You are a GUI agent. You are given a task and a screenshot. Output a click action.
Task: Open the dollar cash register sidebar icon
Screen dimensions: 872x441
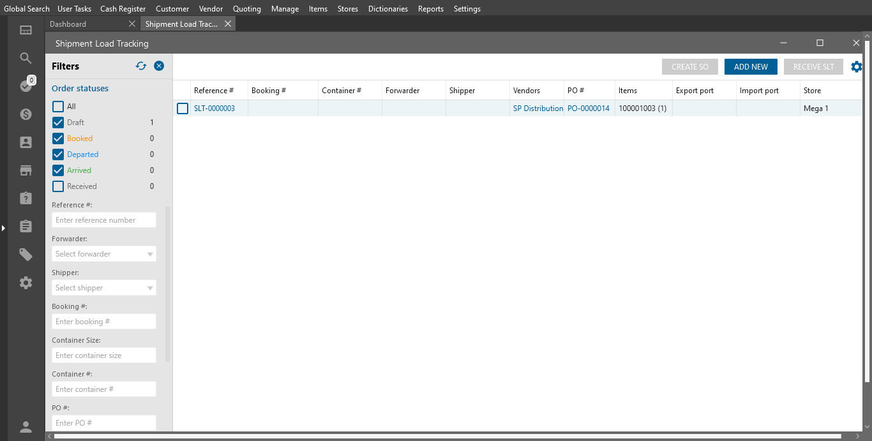pyautogui.click(x=26, y=114)
